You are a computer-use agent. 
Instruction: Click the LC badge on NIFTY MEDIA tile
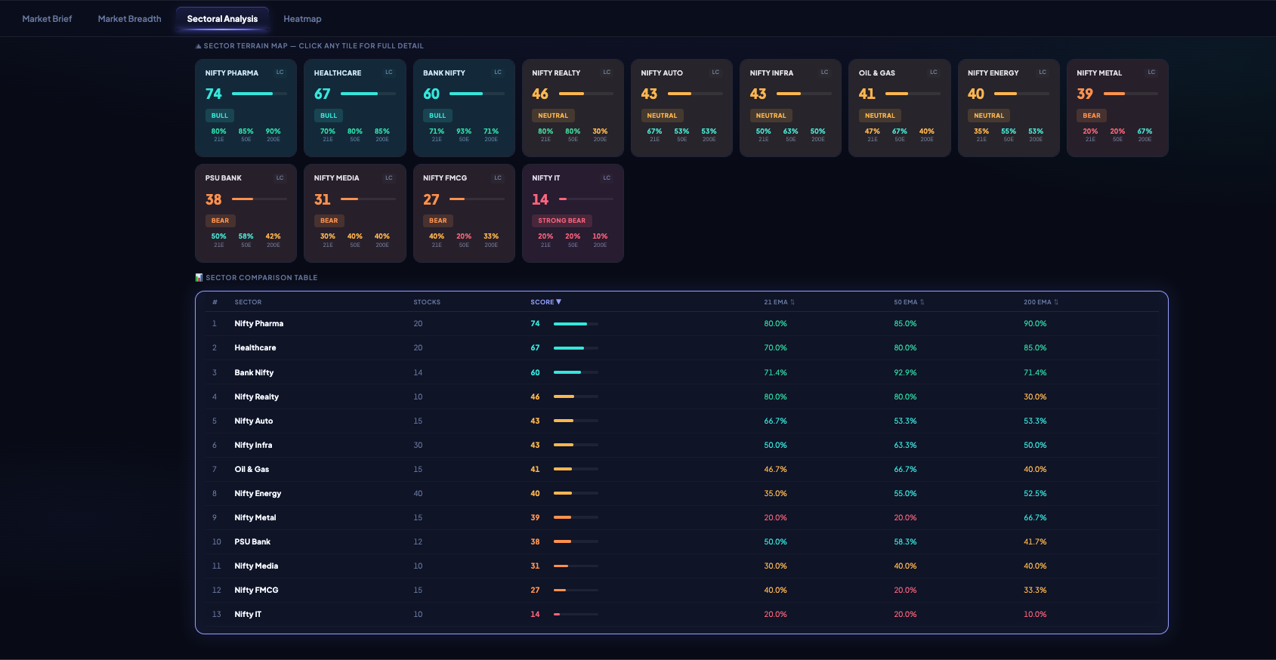coord(388,178)
